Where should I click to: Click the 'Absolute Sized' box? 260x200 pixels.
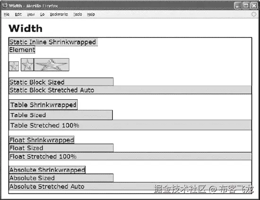(61, 178)
